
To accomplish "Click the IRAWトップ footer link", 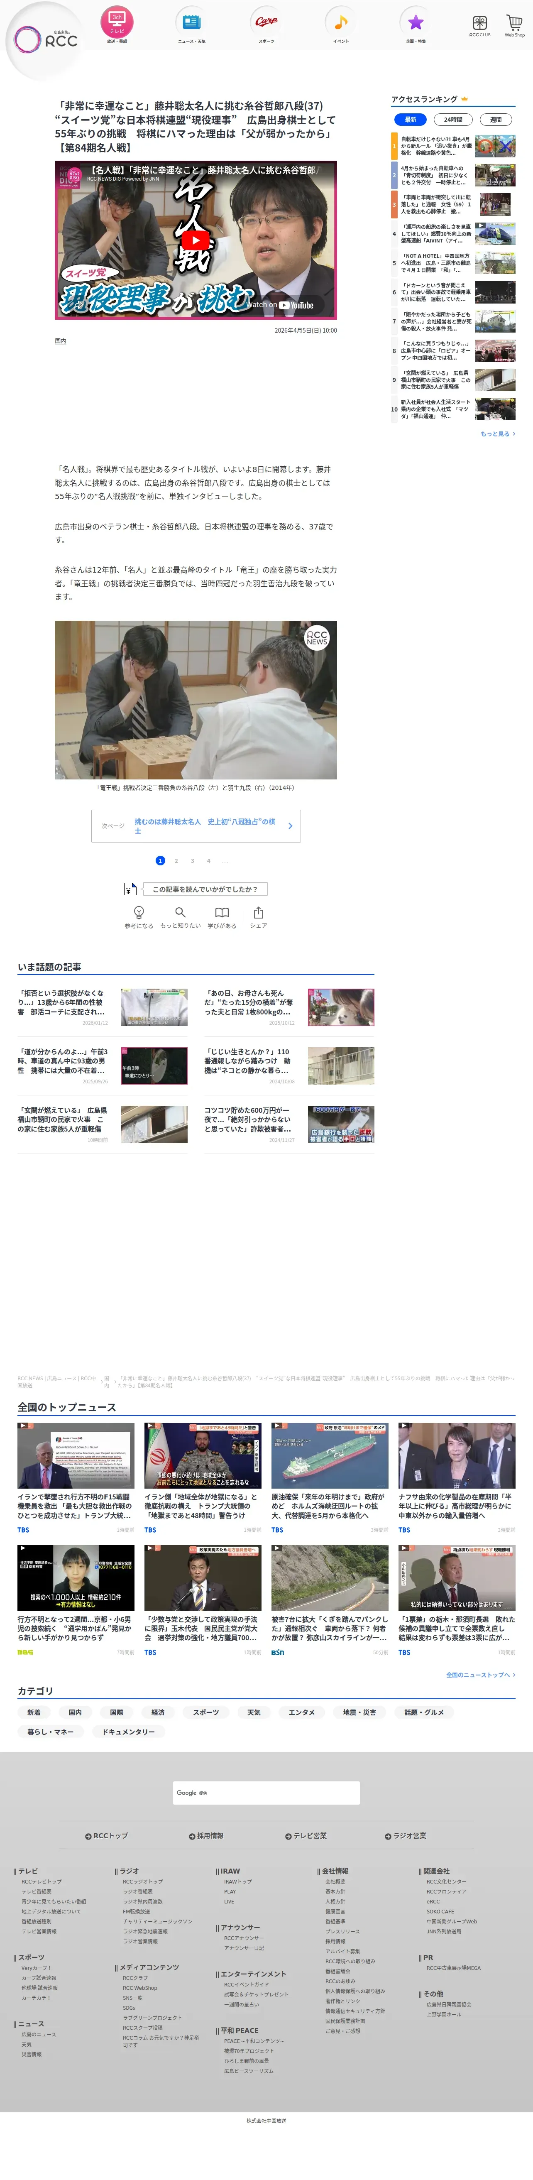I will [x=238, y=1881].
